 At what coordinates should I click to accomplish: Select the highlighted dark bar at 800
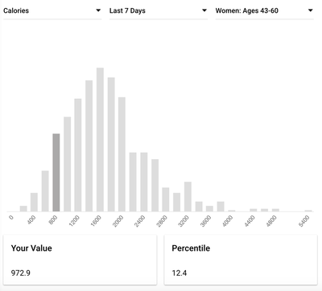pos(56,173)
